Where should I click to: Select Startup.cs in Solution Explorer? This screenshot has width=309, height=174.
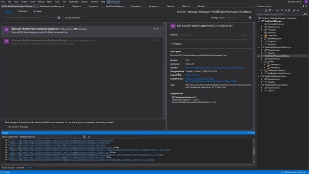pos(271,44)
